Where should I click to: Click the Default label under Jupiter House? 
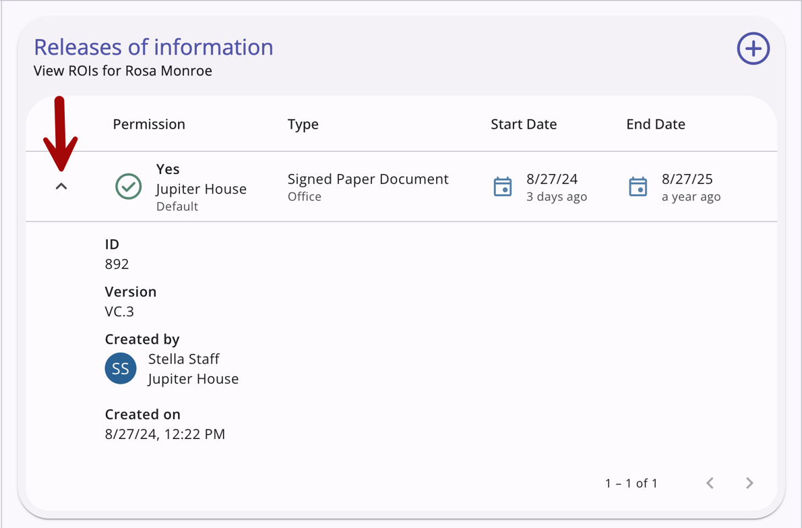tap(177, 206)
